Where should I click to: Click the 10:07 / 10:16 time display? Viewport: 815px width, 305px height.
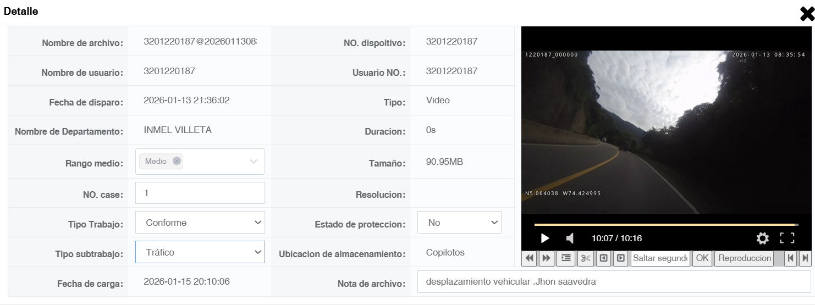pyautogui.click(x=617, y=238)
